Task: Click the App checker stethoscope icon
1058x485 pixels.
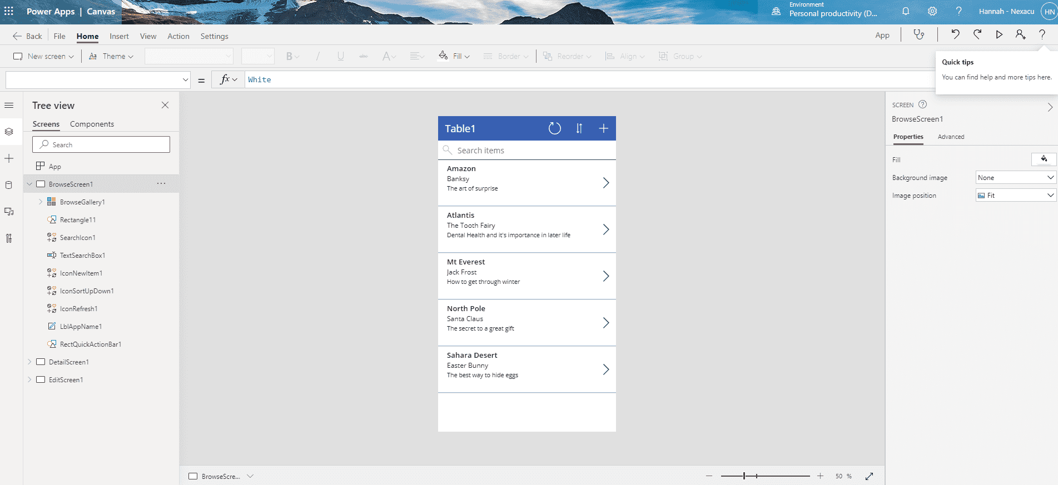Action: click(919, 34)
